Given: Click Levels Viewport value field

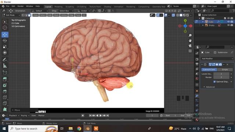Looking at the screenshot, I should click(221, 74).
